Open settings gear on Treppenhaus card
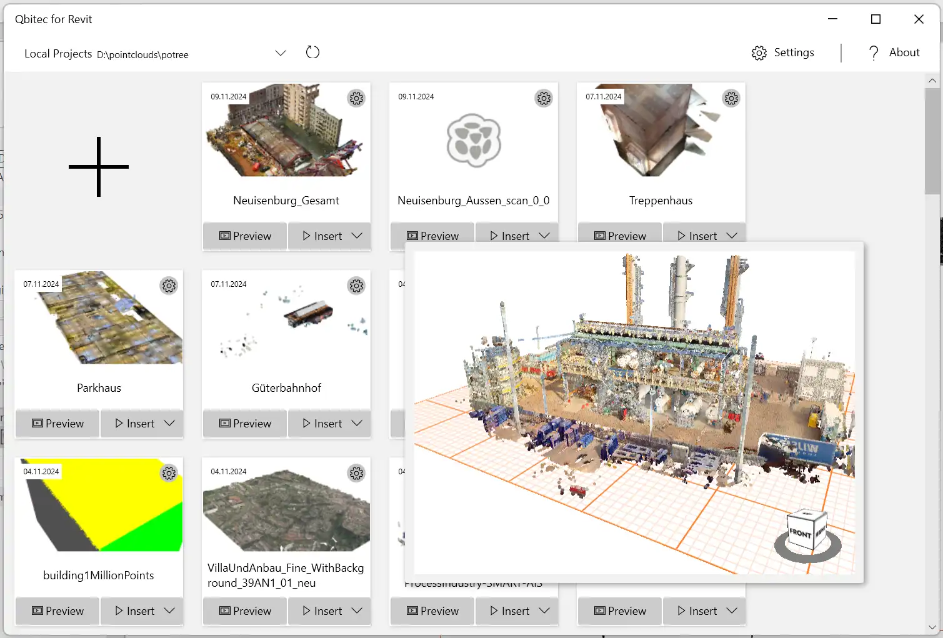The image size is (943, 638). pyautogui.click(x=731, y=98)
